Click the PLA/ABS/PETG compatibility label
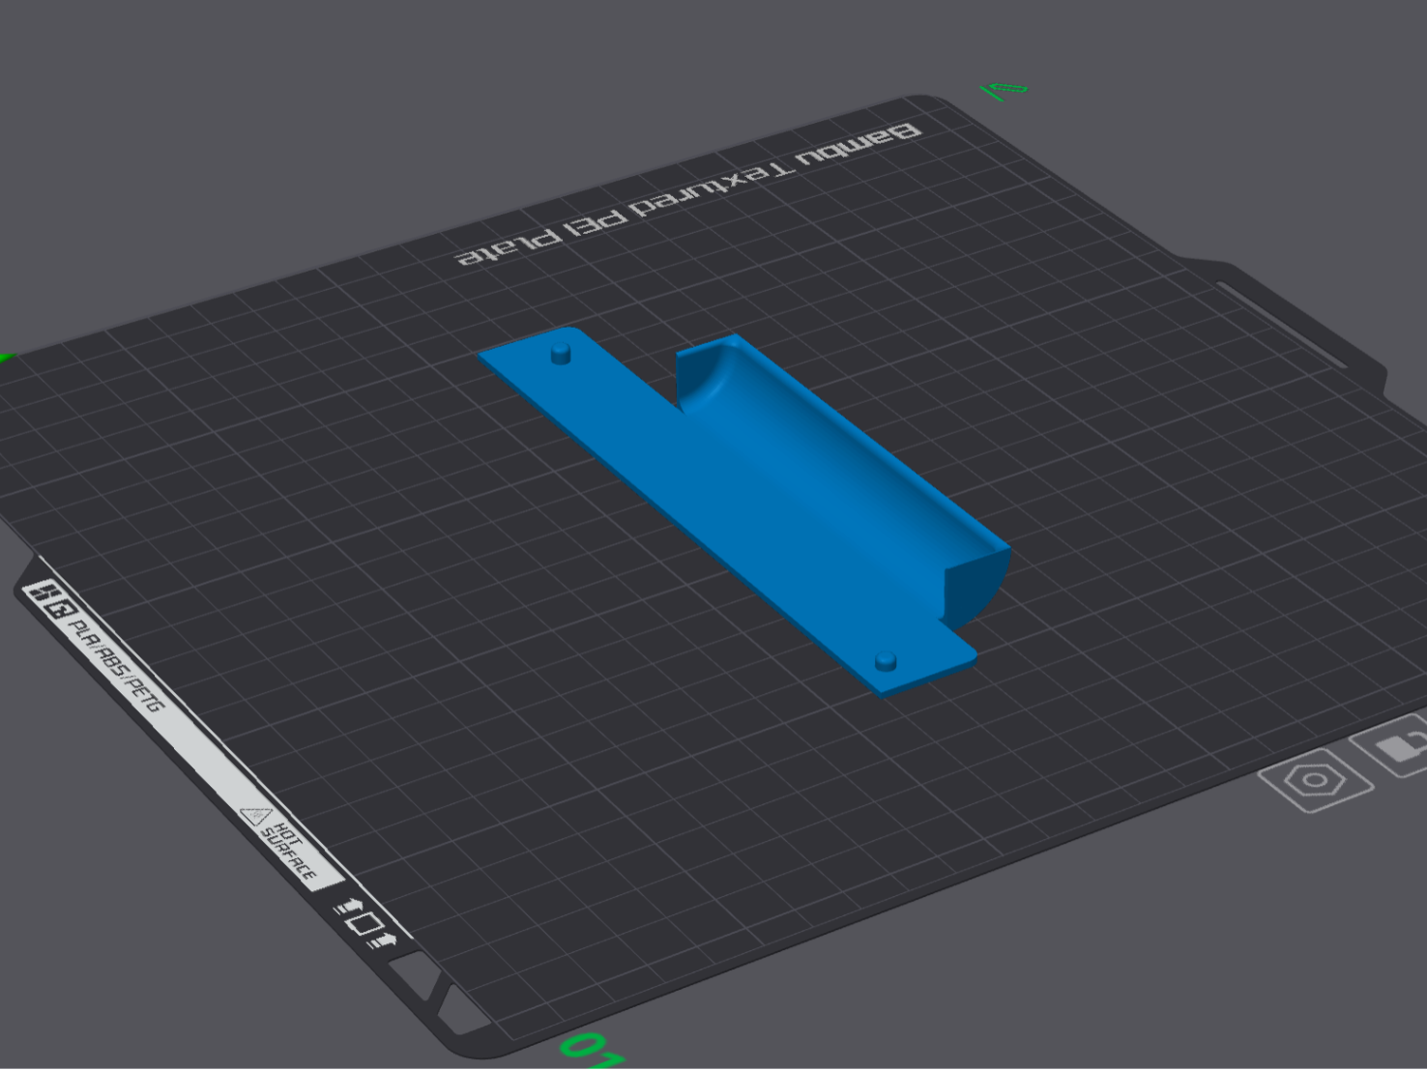Image resolution: width=1427 pixels, height=1070 pixels. pyautogui.click(x=116, y=667)
